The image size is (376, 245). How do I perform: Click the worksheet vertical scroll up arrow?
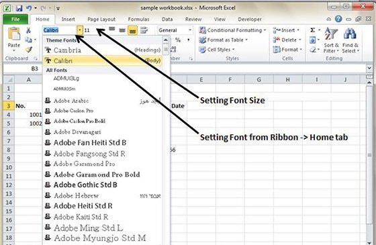[369, 83]
